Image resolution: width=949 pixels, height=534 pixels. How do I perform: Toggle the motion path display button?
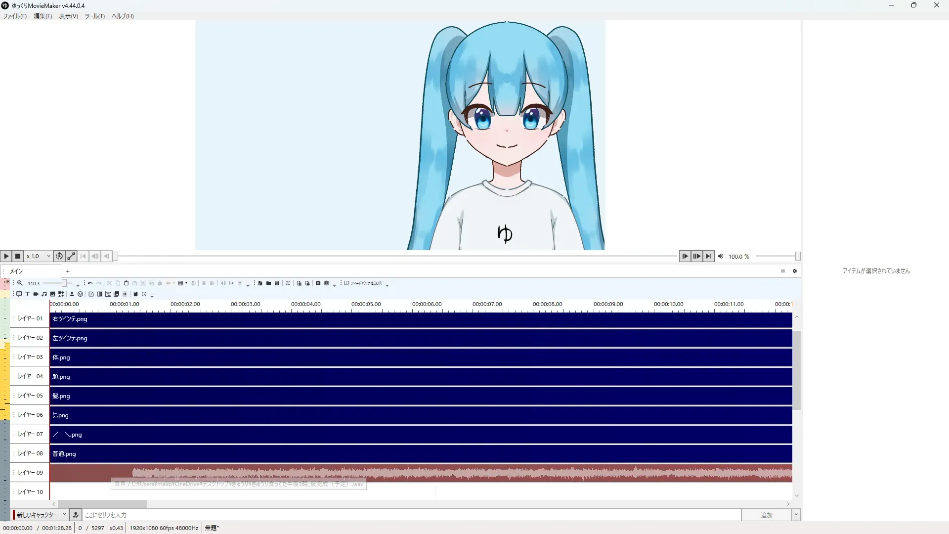(71, 256)
